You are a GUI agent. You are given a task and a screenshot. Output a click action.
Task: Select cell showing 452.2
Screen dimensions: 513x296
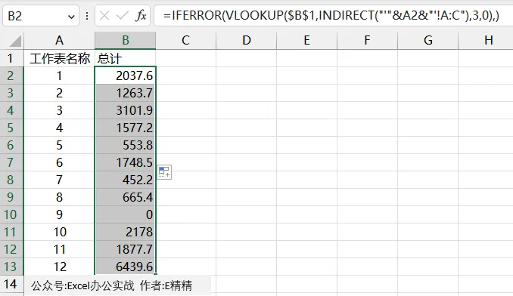point(126,180)
